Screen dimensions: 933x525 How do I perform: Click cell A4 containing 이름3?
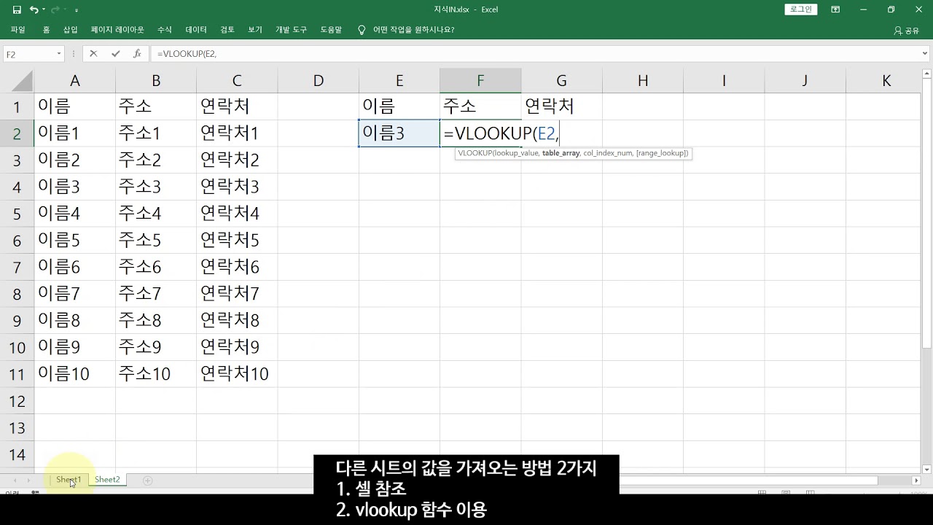pyautogui.click(x=74, y=187)
